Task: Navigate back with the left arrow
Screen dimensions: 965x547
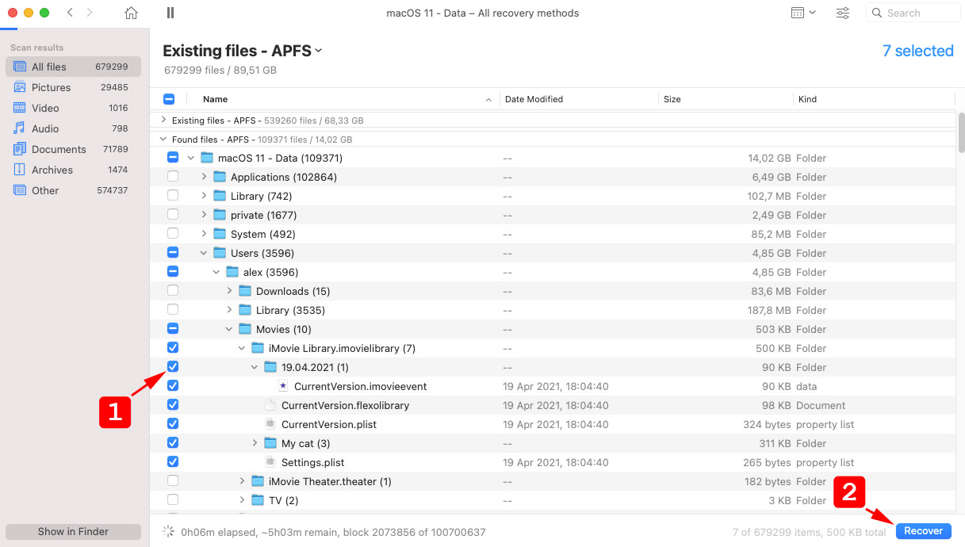Action: coord(71,13)
